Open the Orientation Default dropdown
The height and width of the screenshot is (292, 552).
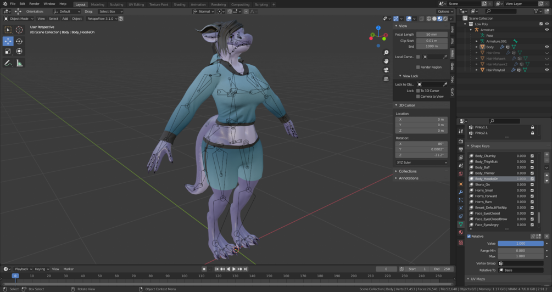coord(66,12)
